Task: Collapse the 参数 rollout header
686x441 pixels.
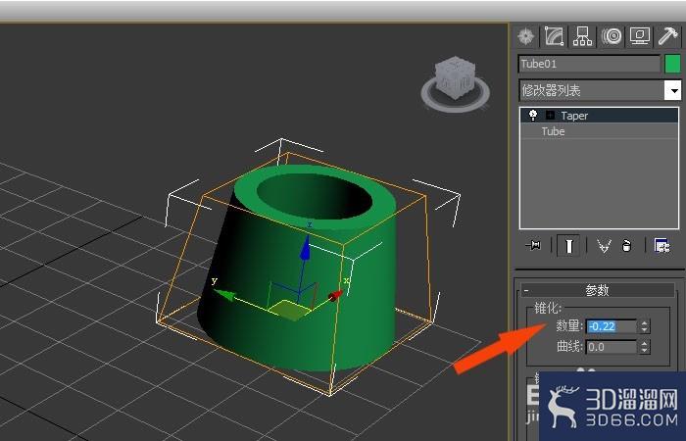Action: tap(598, 290)
